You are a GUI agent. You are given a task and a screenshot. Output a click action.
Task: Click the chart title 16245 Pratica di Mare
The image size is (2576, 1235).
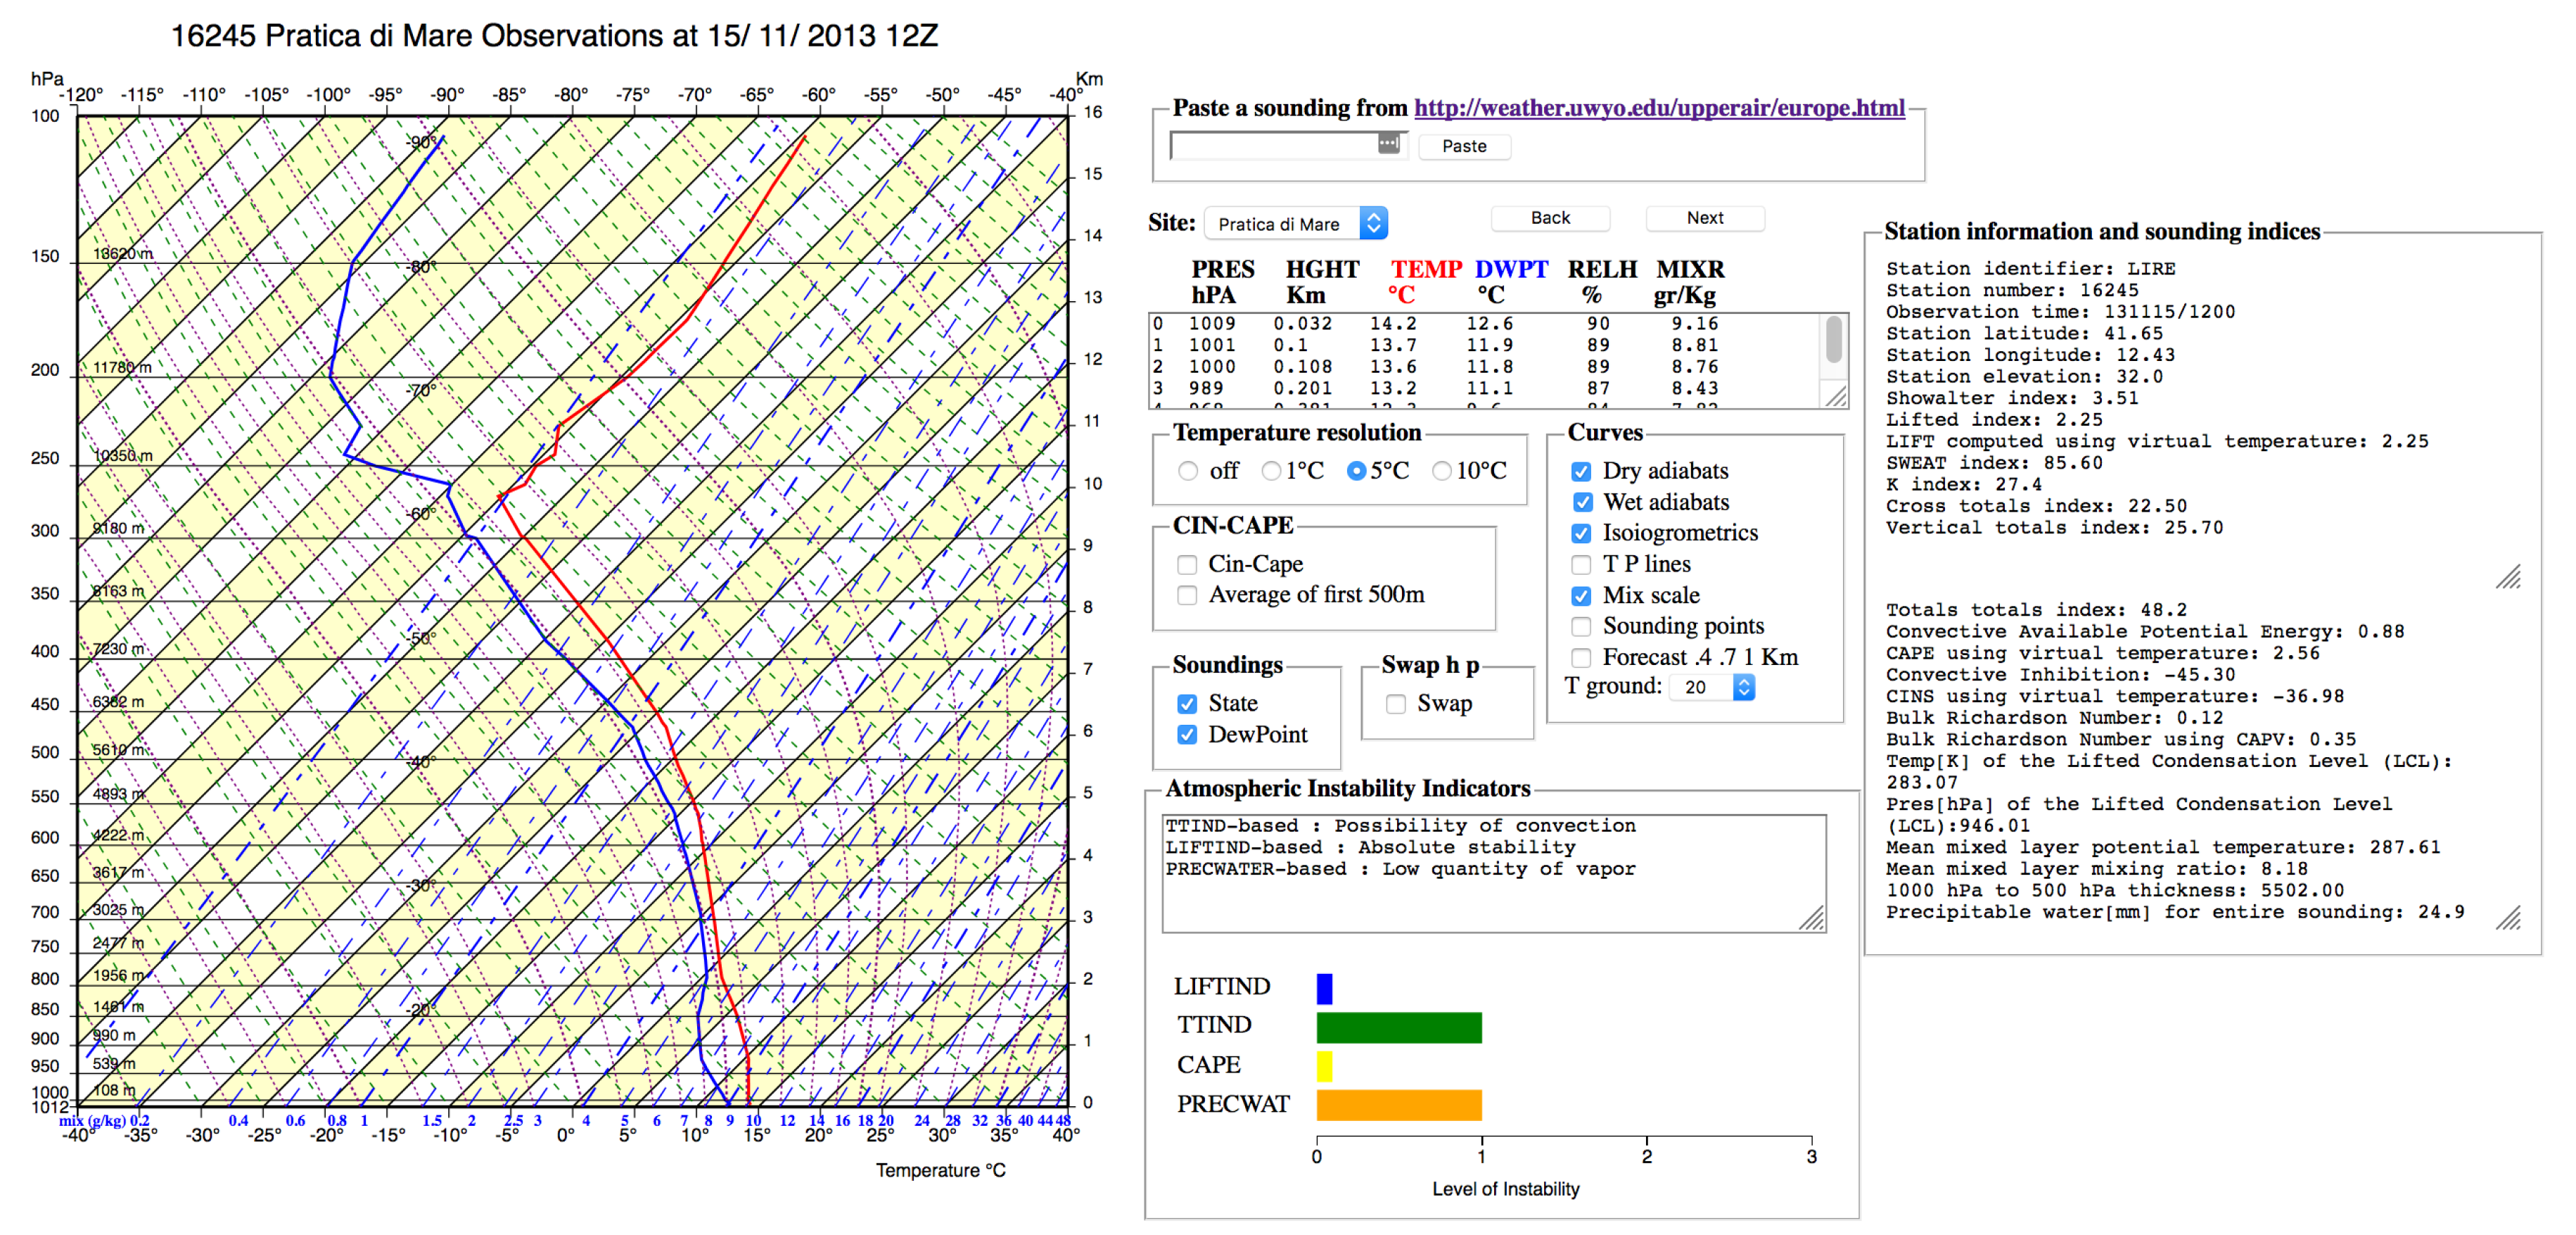[x=555, y=36]
